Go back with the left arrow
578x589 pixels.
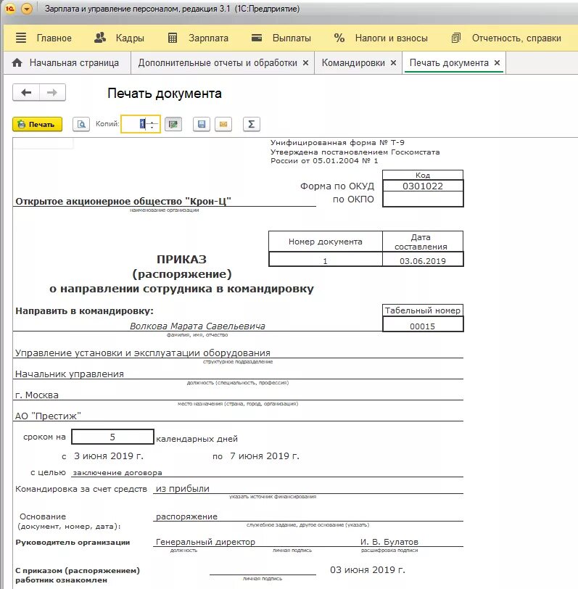coord(26,92)
